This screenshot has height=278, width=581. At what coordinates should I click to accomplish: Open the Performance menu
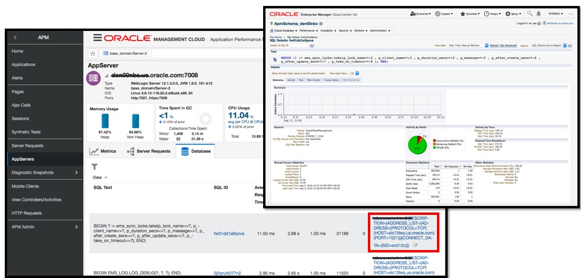308,30
